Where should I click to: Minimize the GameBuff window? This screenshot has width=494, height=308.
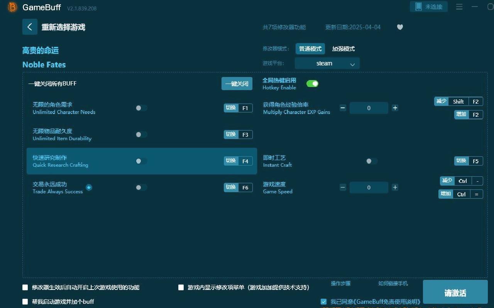(x=475, y=7)
